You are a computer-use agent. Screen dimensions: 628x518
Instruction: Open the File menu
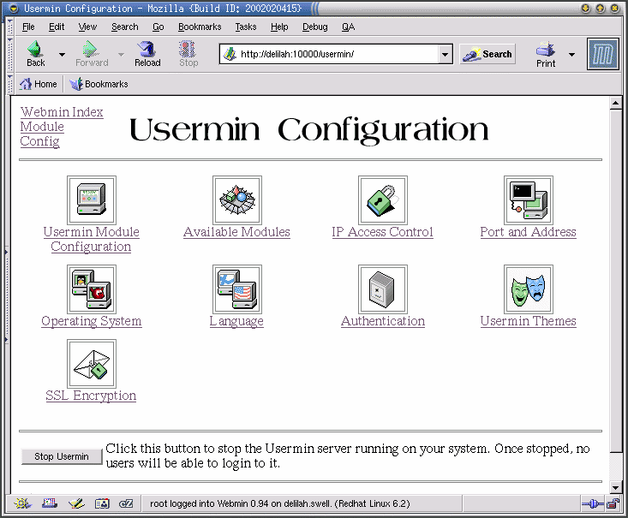pyautogui.click(x=28, y=27)
